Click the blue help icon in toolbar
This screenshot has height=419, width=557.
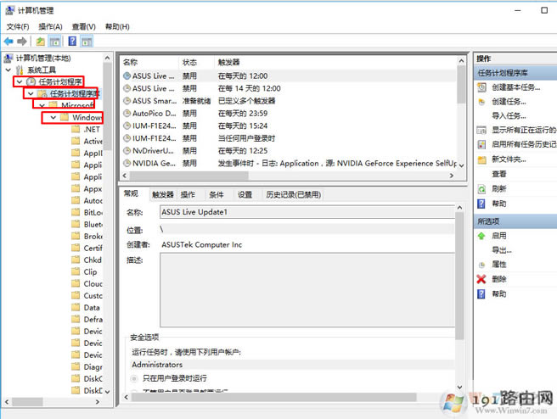73,41
